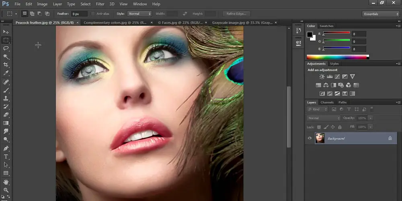402x201 pixels.
Task: Open the layer blend mode dropdown
Action: point(324,118)
